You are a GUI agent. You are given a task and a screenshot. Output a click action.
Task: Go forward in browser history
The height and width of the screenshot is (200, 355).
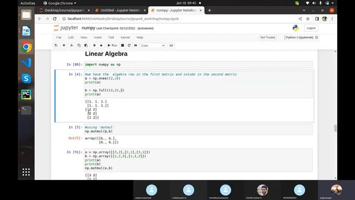[47, 19]
